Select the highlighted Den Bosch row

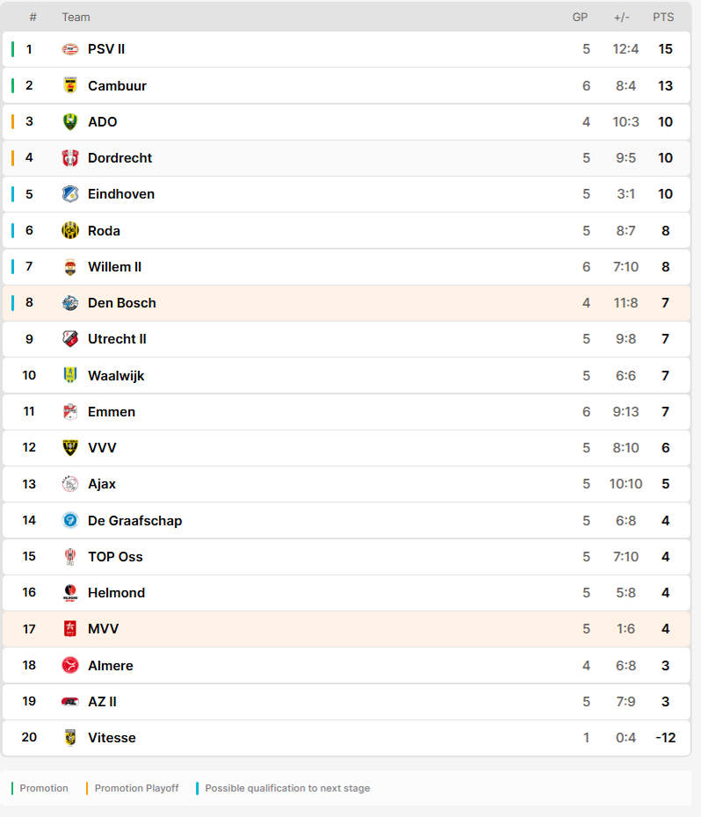[x=346, y=303]
